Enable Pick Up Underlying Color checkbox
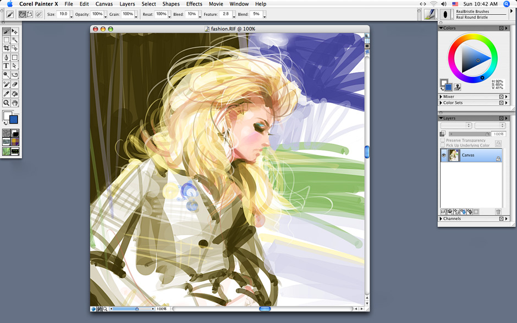The image size is (517, 323). coord(443,145)
